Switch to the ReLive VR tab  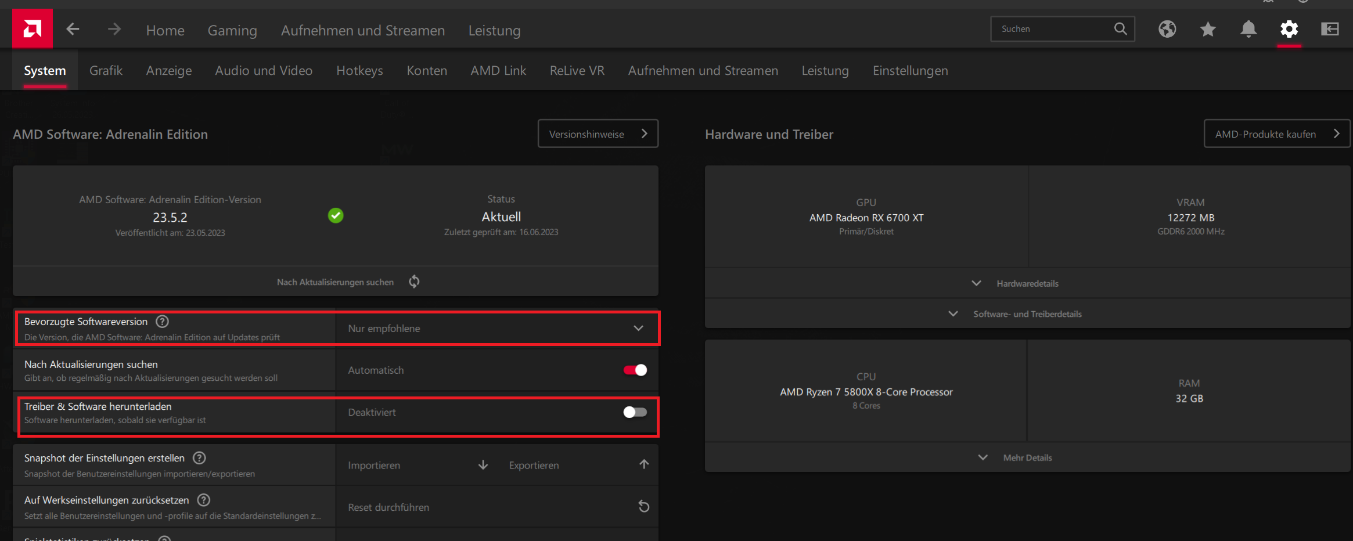577,70
